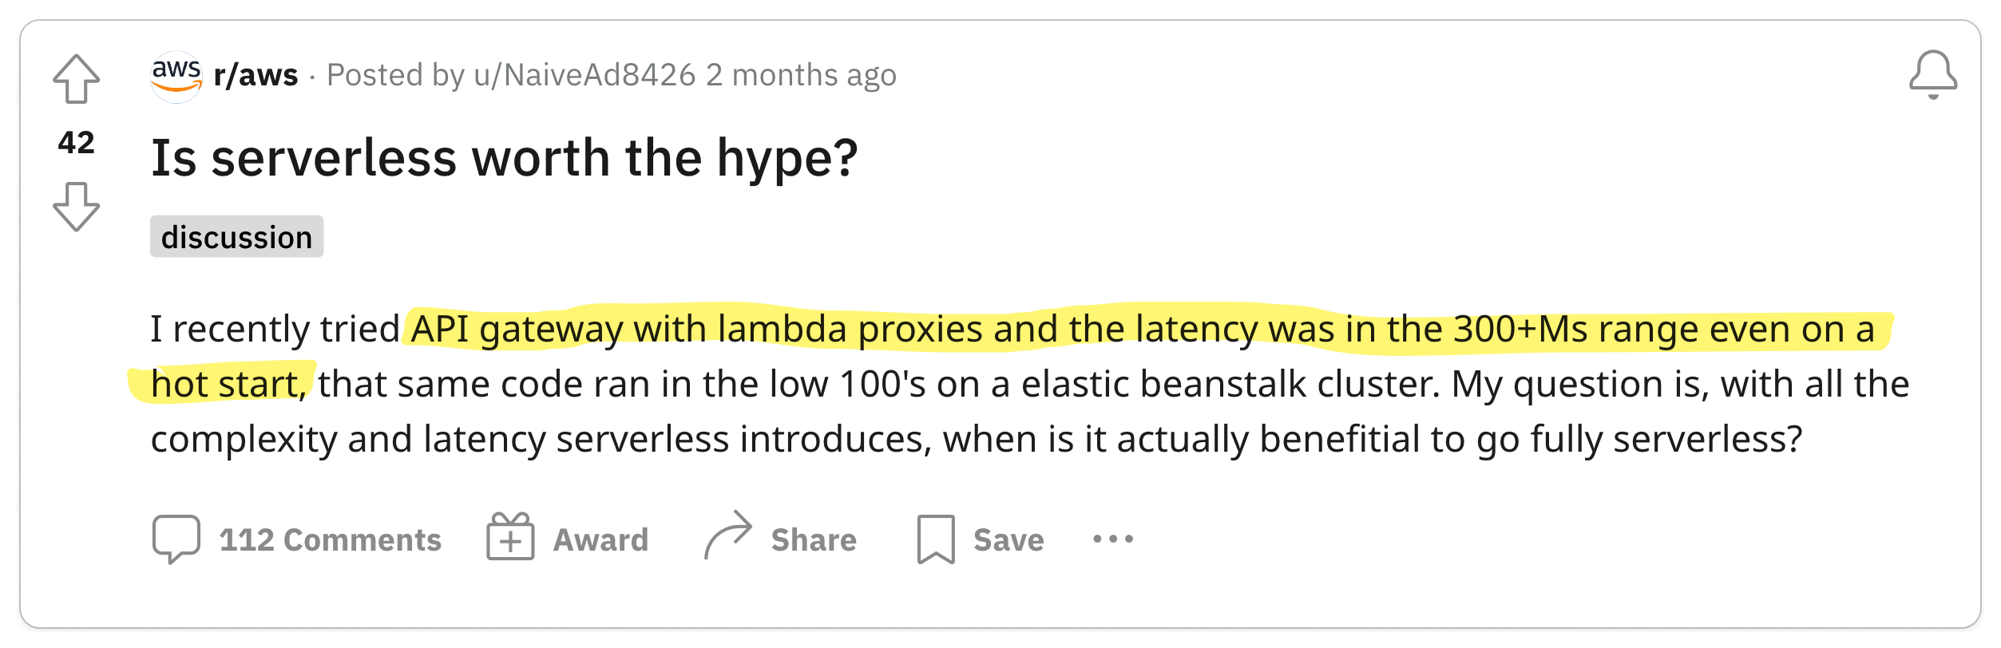Click the notification bell icon
The image size is (2001, 648).
[1933, 75]
